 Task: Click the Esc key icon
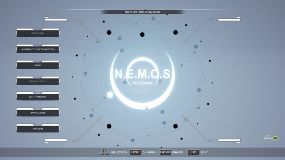(x=193, y=152)
